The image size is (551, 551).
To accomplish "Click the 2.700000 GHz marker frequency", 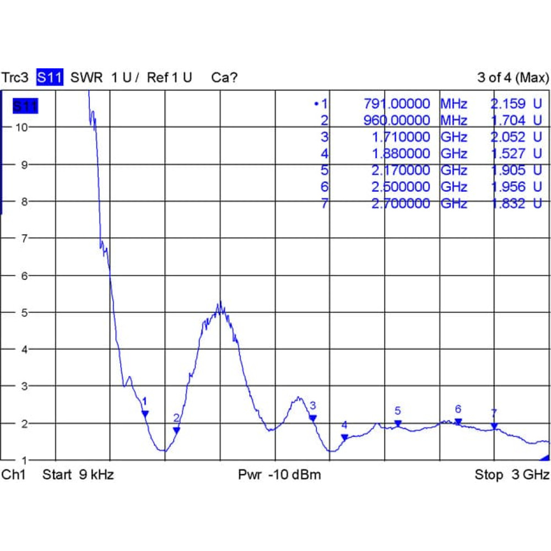I will click(419, 203).
